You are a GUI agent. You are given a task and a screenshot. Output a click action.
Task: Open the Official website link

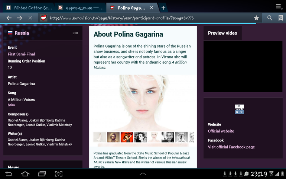(221, 131)
